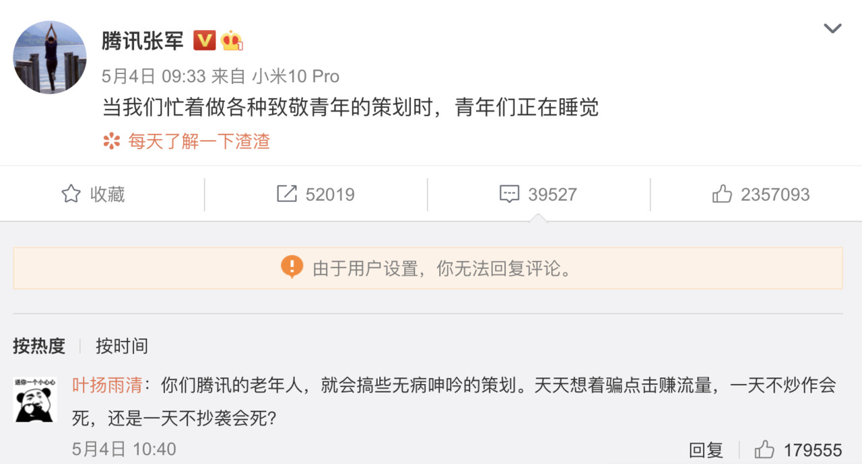This screenshot has width=862, height=464.
Task: Click the post timestamp 5月4日 09:33
Action: point(154,76)
